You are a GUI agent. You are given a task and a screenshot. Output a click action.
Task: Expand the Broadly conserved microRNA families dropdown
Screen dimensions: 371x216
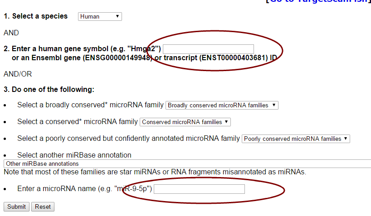pos(222,105)
